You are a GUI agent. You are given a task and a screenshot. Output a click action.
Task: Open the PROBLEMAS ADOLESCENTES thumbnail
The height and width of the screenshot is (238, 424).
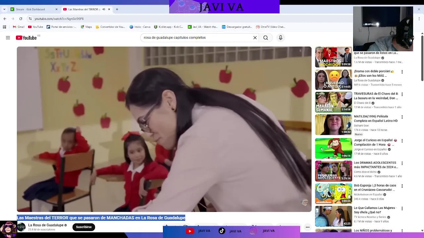[334, 171]
